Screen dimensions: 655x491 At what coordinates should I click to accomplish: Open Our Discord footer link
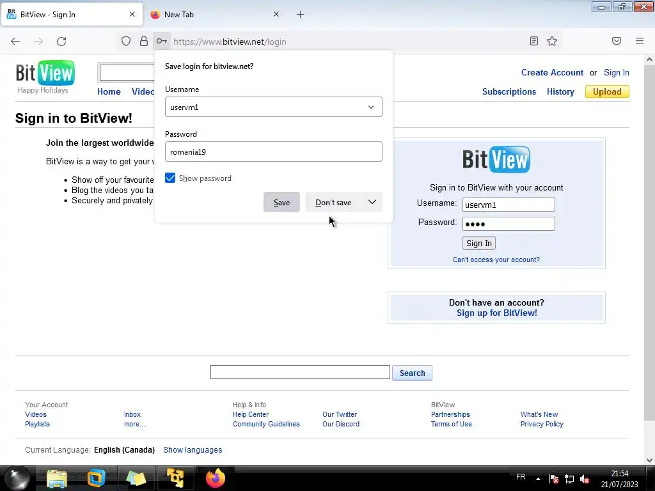point(341,424)
